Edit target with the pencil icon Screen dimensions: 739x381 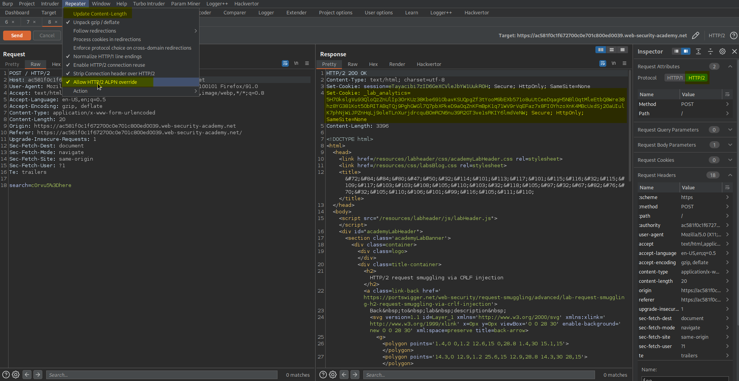coord(696,35)
